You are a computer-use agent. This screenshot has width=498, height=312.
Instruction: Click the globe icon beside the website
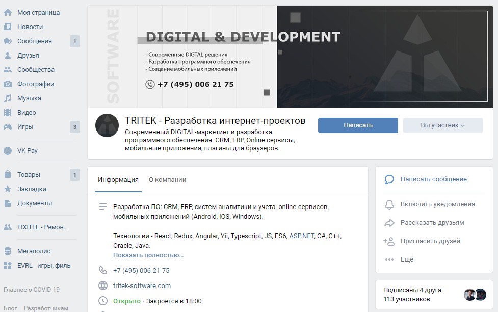click(103, 285)
